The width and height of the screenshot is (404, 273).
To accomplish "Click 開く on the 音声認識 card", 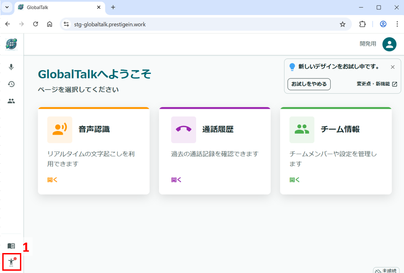I will [x=53, y=180].
